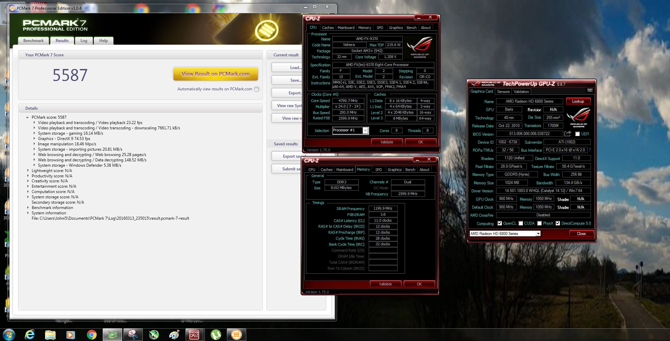Open the green arrow app in the taskbar
Screen dimensions: 670x341
click(153, 335)
